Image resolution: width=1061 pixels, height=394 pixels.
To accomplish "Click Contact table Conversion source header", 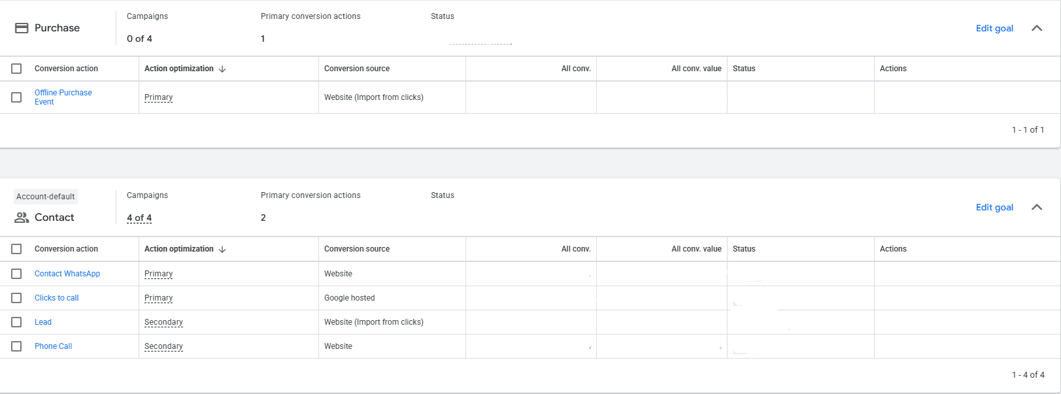I will click(357, 249).
